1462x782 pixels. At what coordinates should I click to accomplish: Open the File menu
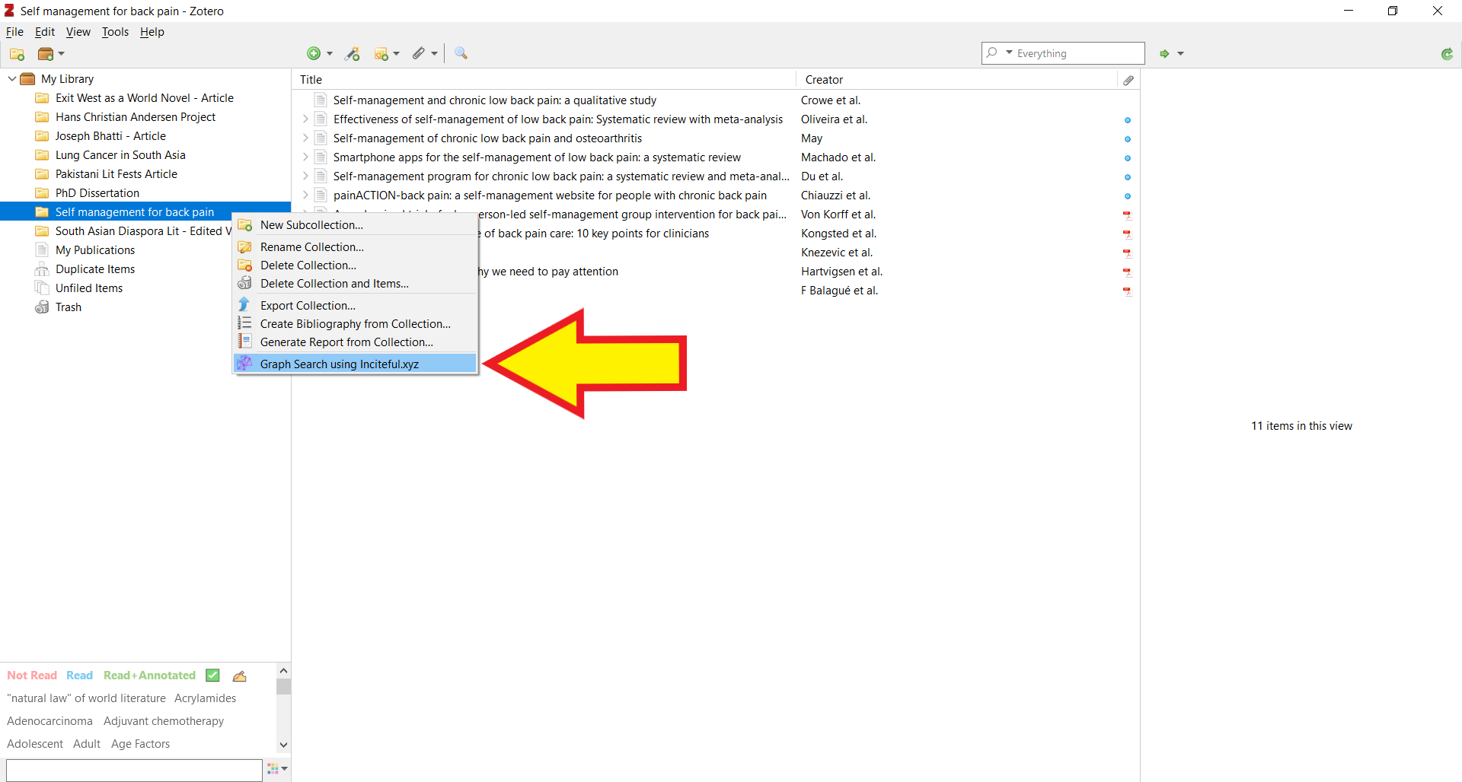(14, 32)
